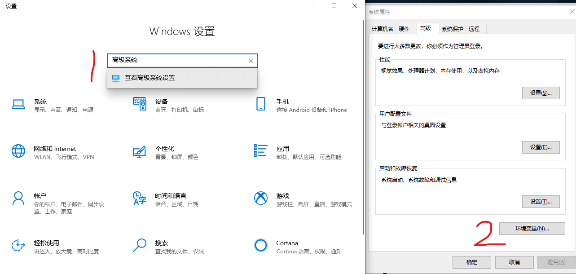Click the Cortana circle icon
This screenshot has height=274, width=576.
click(x=261, y=245)
